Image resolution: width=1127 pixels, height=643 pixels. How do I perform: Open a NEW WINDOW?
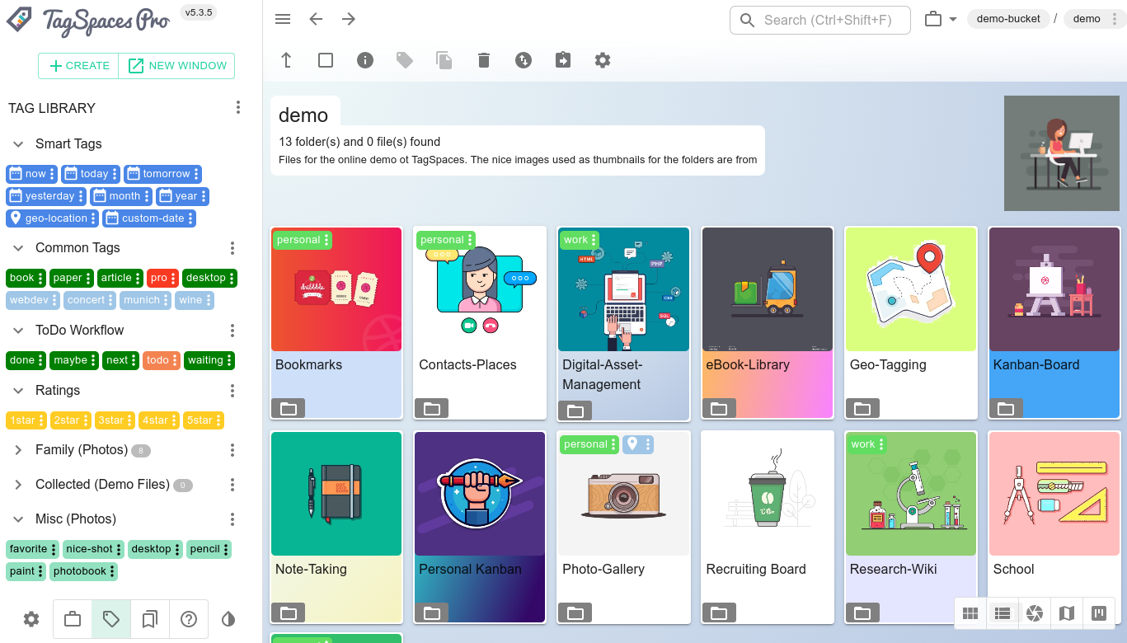click(x=176, y=65)
